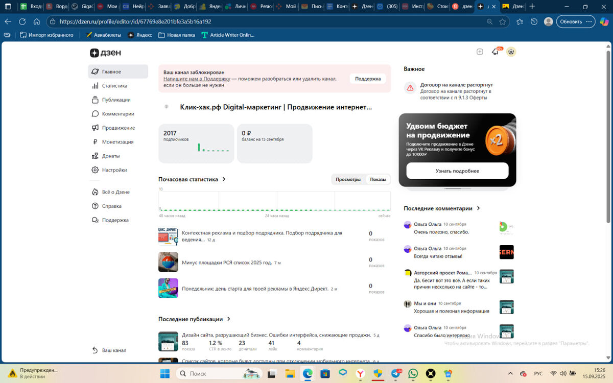The height and width of the screenshot is (383, 613).
Task: Reload the page with refresh icon
Action: [22, 22]
